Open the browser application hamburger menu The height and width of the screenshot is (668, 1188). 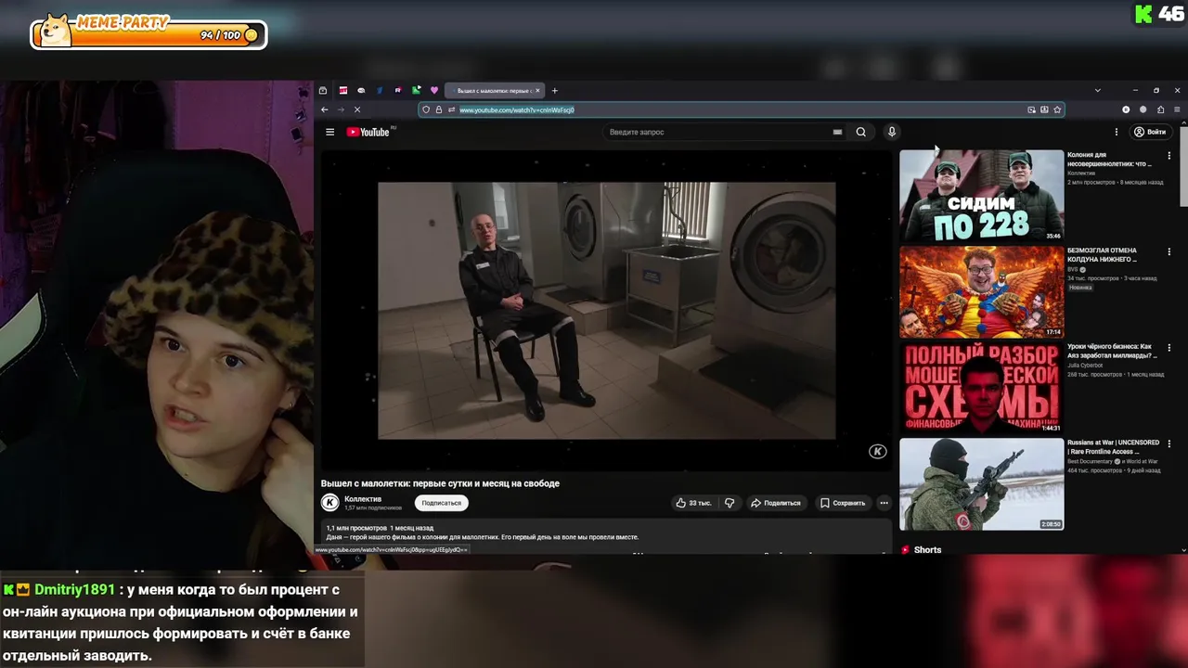(x=1178, y=109)
